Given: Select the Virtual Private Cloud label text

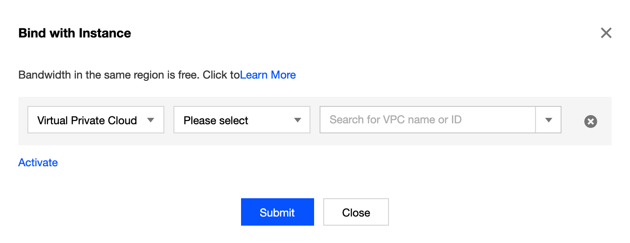Looking at the screenshot, I should [x=87, y=121].
